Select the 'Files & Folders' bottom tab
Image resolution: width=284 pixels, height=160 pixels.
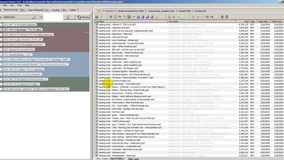click(x=117, y=159)
